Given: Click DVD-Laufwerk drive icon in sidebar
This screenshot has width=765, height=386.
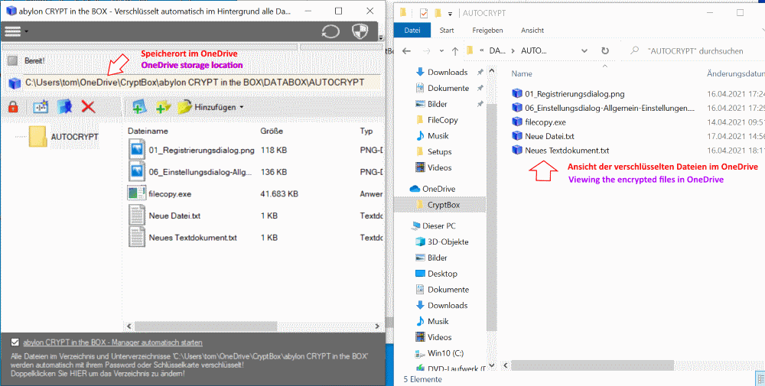Looking at the screenshot, I should 419,368.
